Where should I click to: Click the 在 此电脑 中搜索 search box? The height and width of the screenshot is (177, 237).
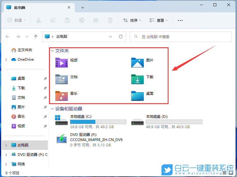coord(181,37)
